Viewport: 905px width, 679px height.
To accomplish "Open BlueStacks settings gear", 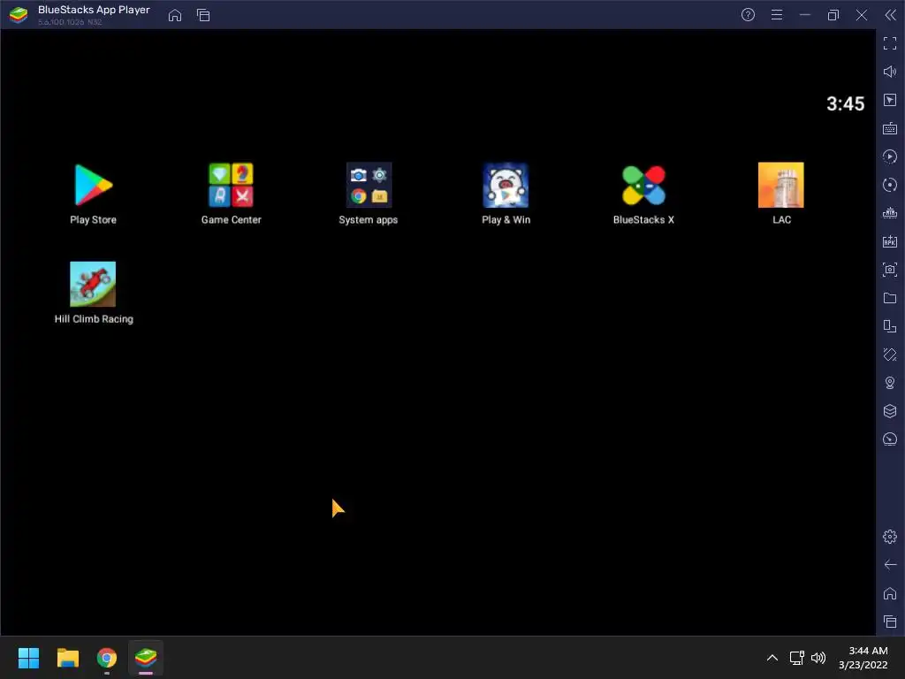I will 890,537.
